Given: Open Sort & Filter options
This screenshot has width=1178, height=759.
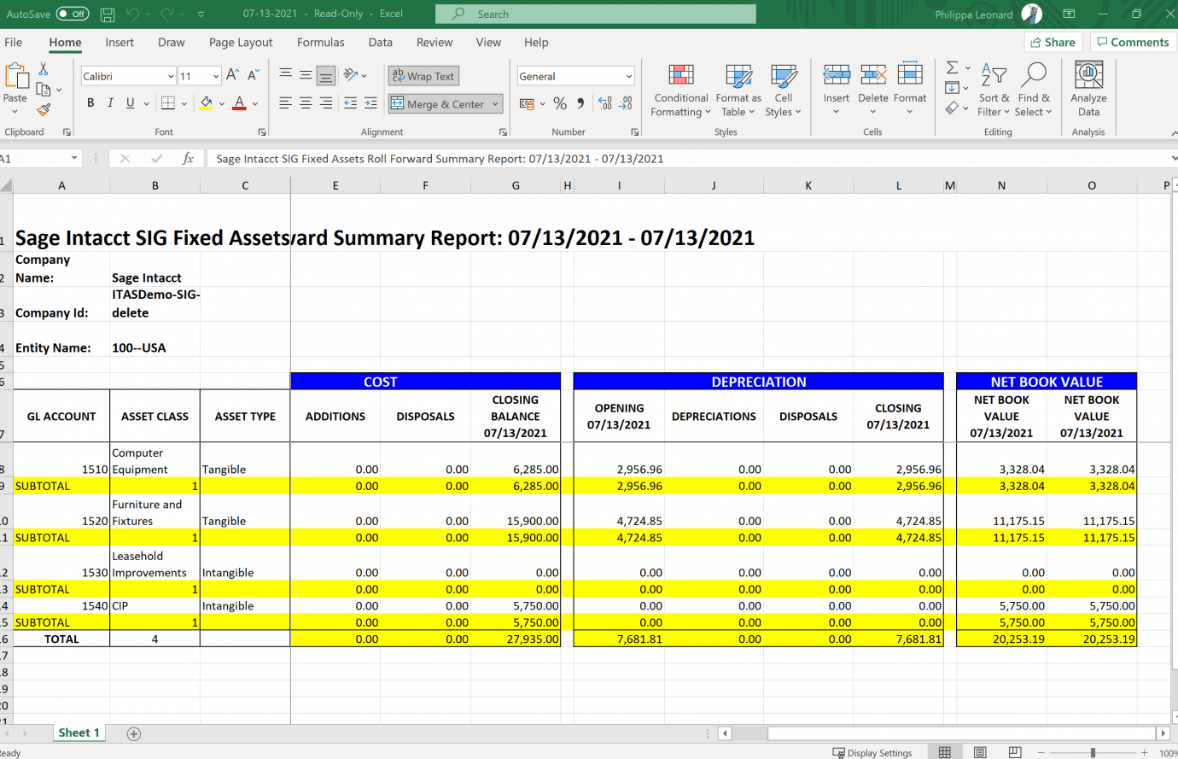Looking at the screenshot, I should [x=994, y=90].
